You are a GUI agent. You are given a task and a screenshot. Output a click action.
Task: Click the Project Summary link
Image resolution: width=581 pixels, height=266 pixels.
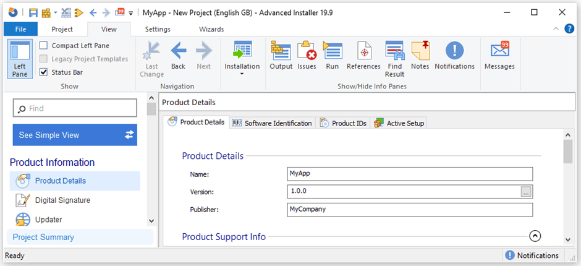coord(43,237)
